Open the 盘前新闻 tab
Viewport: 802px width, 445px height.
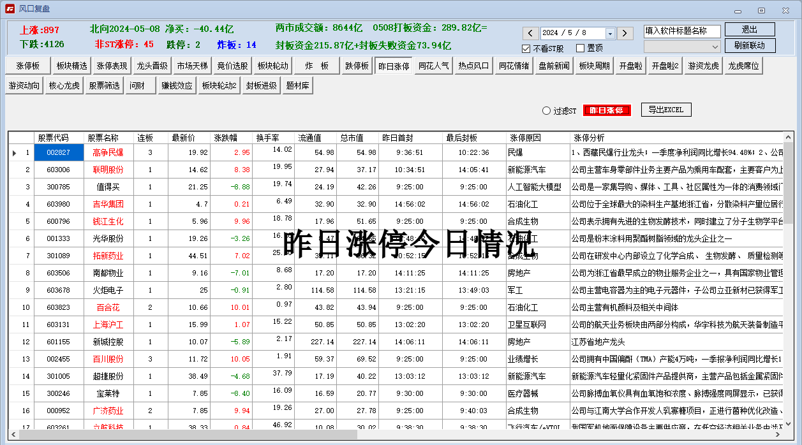(554, 66)
